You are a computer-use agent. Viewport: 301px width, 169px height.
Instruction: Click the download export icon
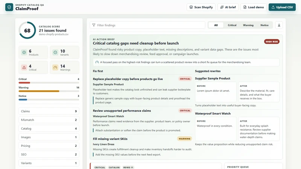[x=279, y=25]
